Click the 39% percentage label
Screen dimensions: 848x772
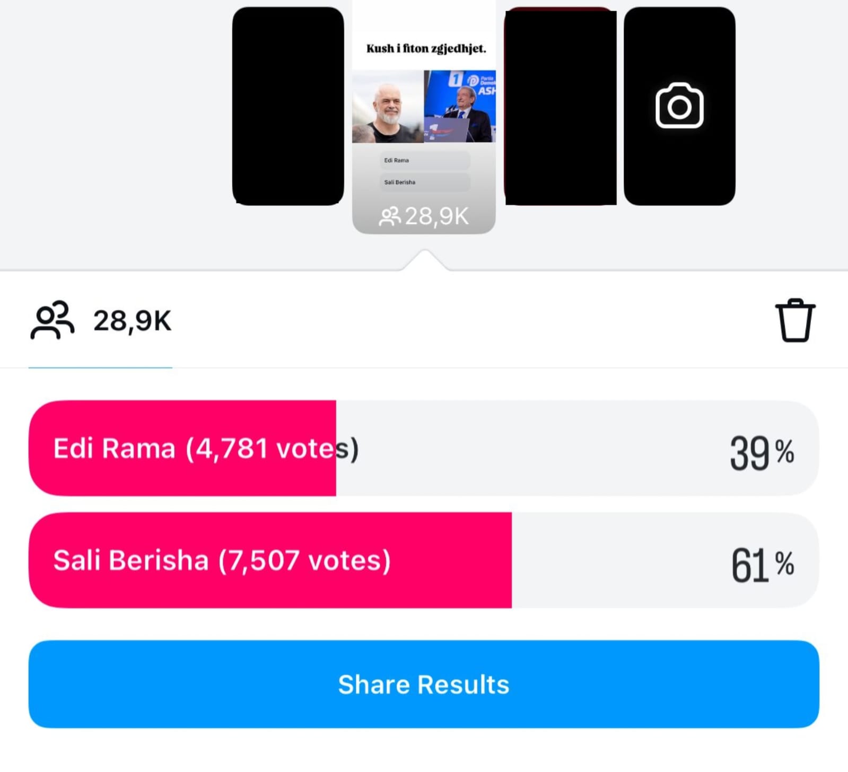762,453
